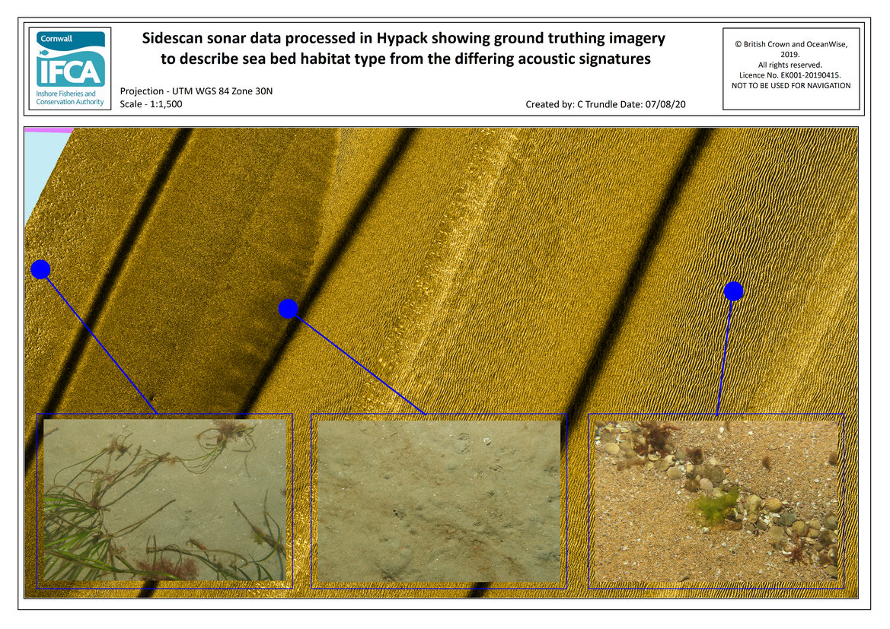This screenshot has width=890, height=629.
Task: Click the Licence No. EK001-20190415 text
Action: (790, 75)
